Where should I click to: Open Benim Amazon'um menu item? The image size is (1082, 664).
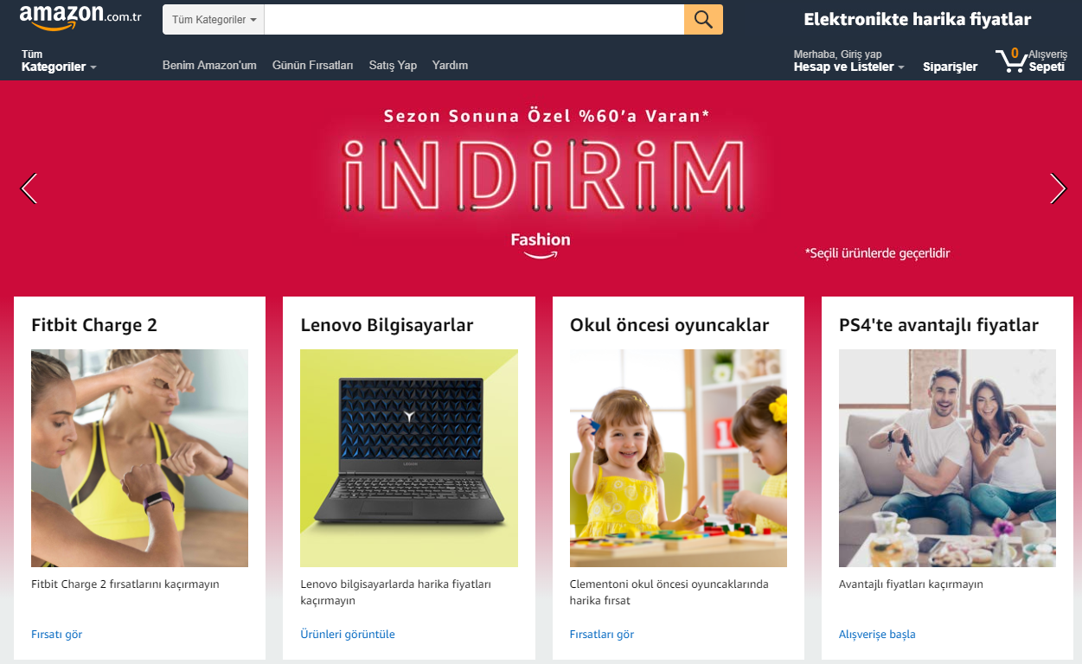click(209, 66)
